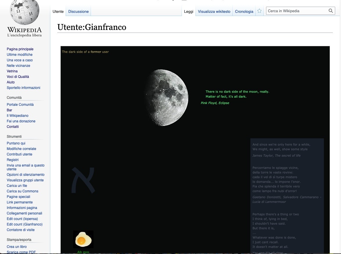
Task: Open Contatti link
Action: [12, 127]
